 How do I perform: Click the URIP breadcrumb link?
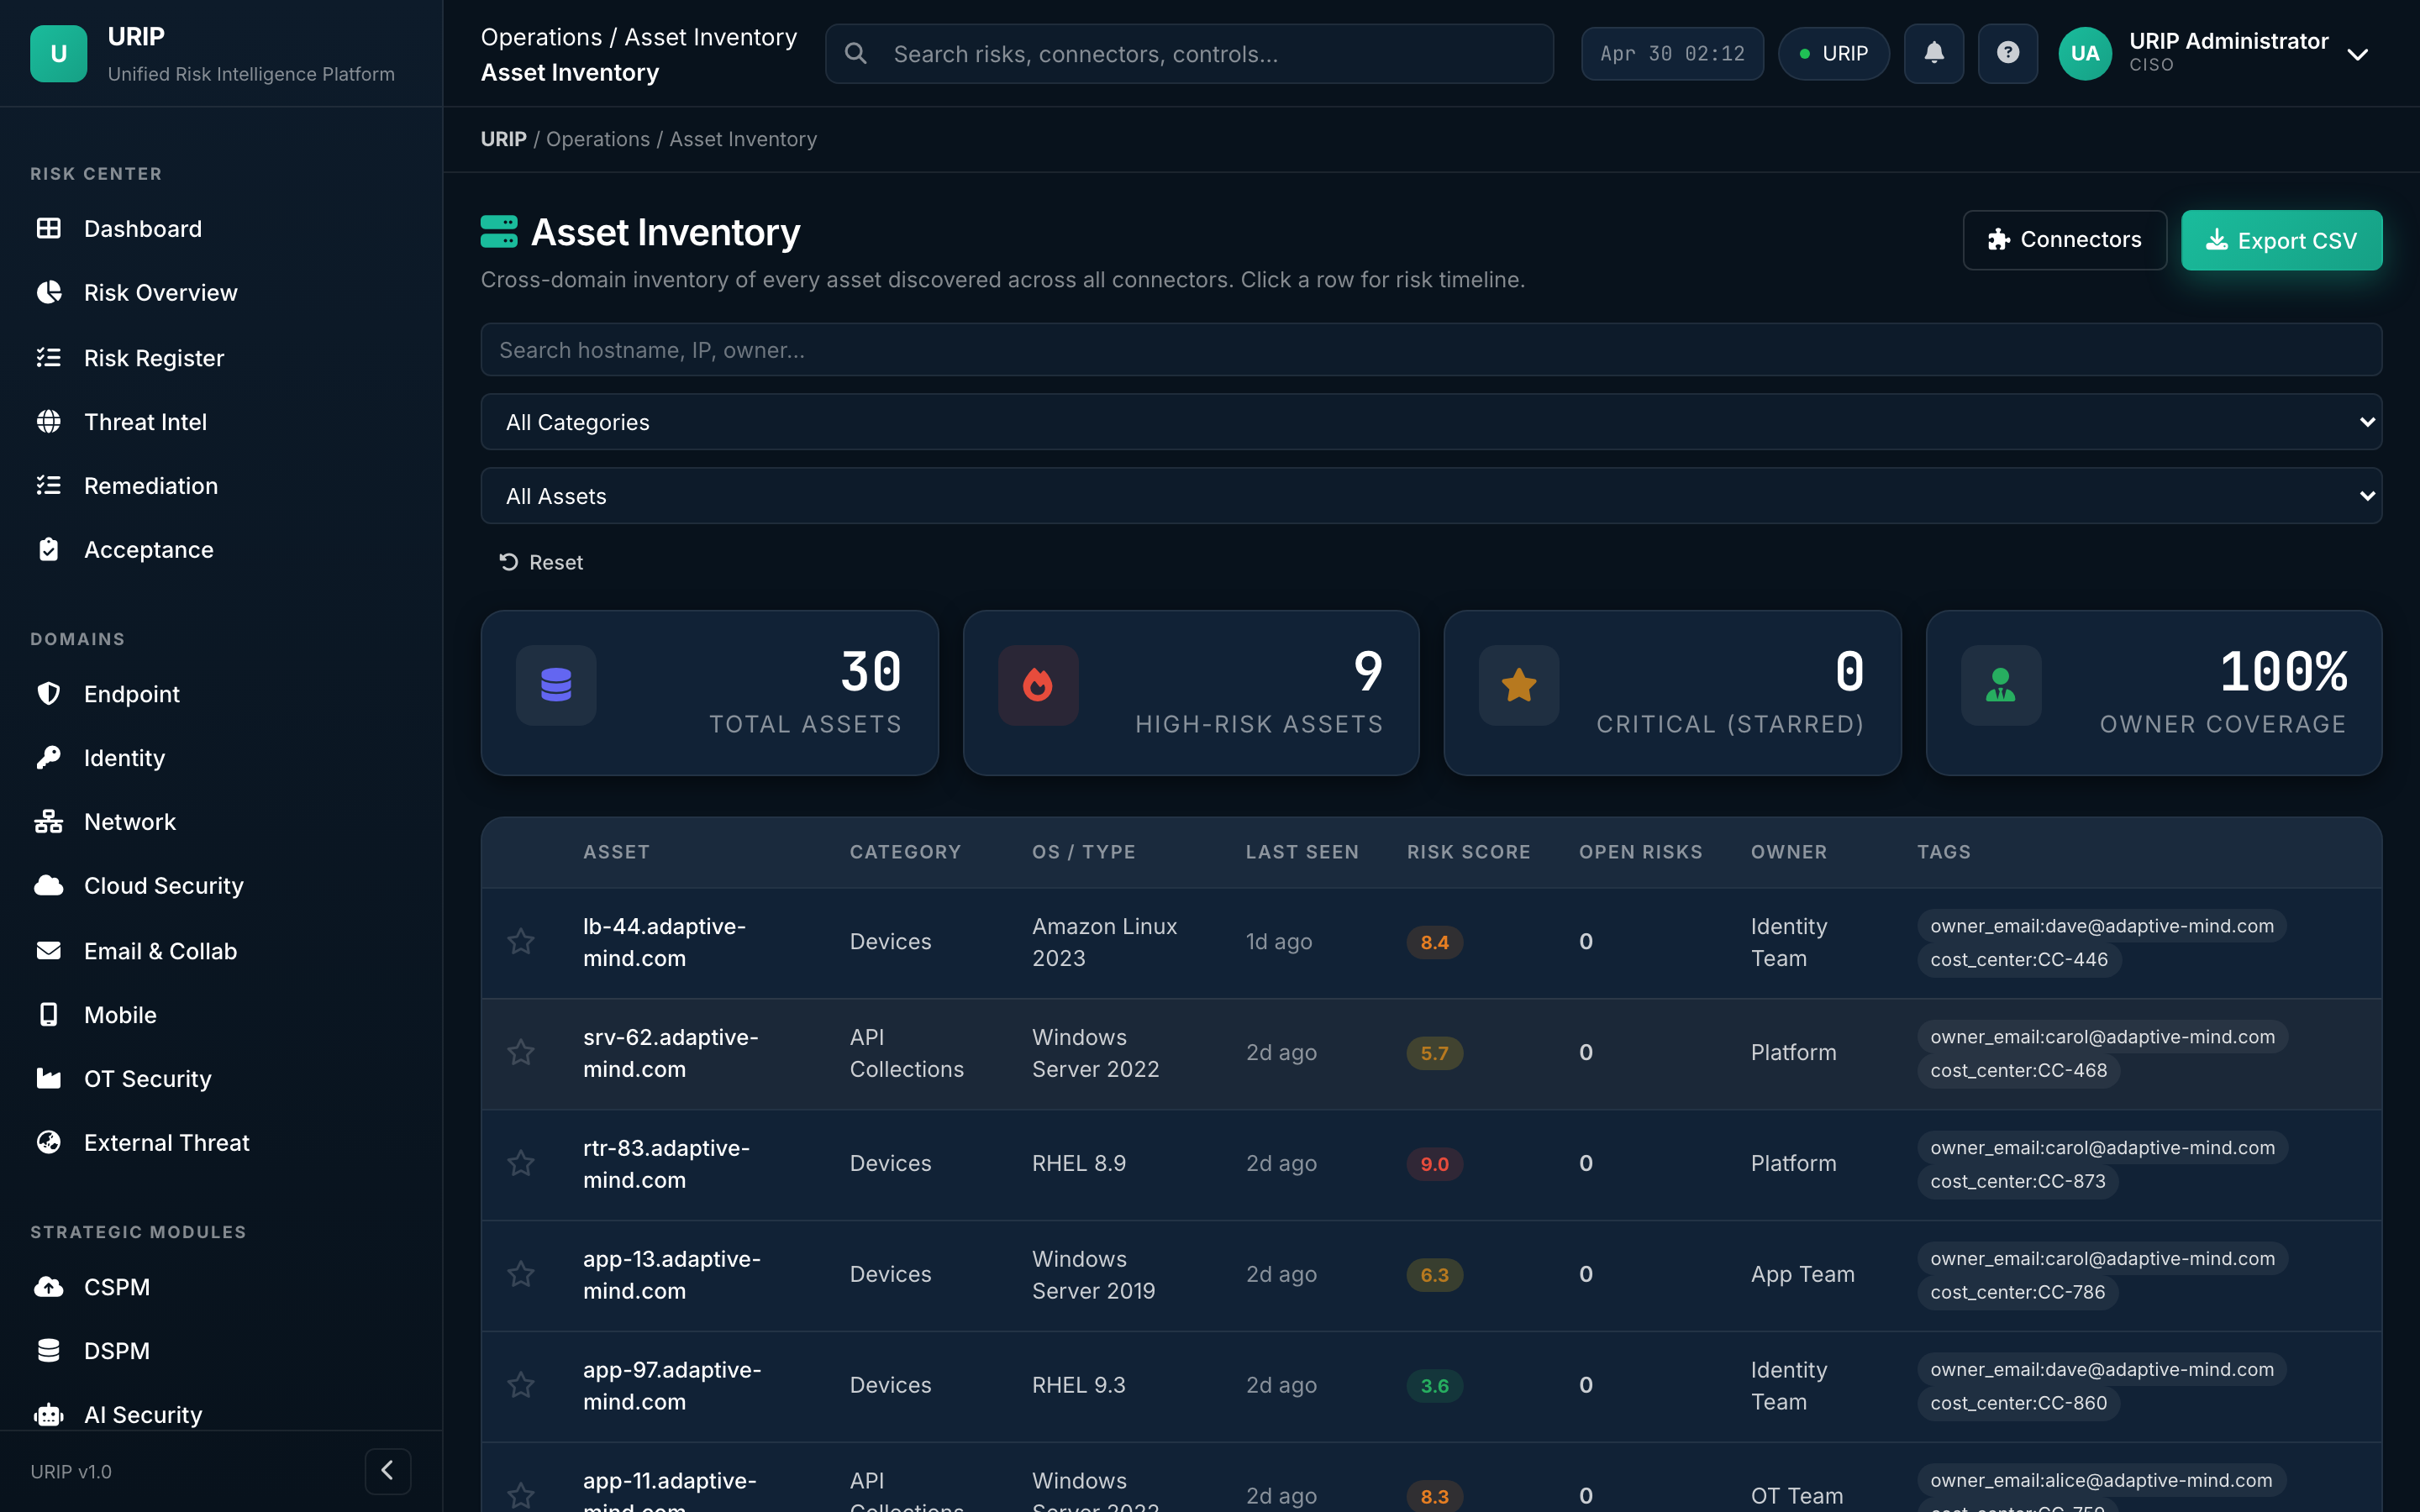pyautogui.click(x=503, y=139)
